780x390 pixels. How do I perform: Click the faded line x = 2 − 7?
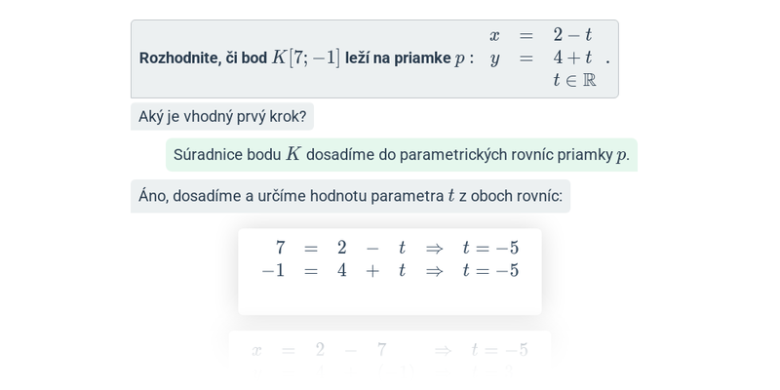pos(320,350)
